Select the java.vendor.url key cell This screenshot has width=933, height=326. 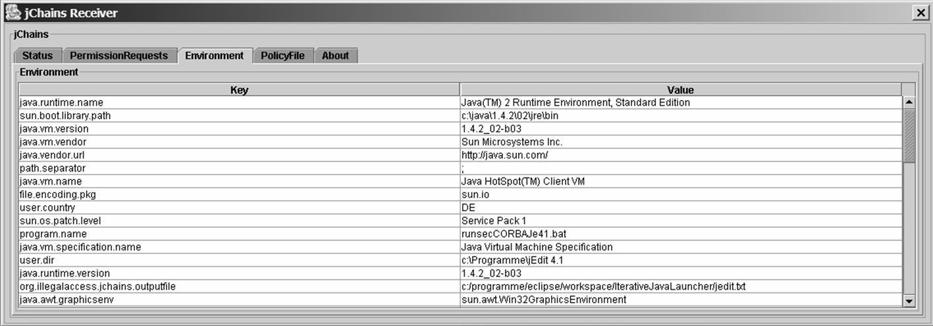239,155
